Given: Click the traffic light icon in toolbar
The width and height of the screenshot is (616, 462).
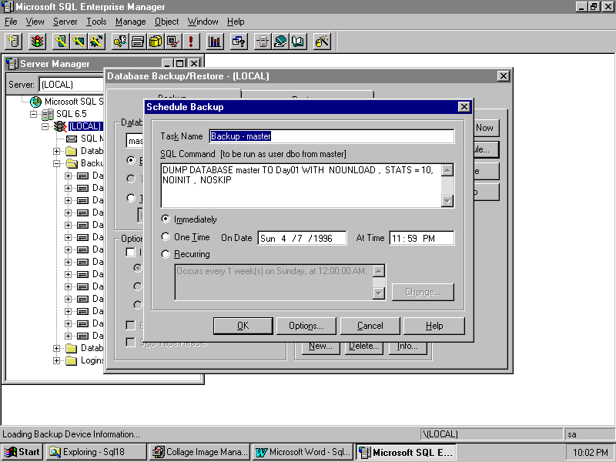Looking at the screenshot, I should 36,42.
